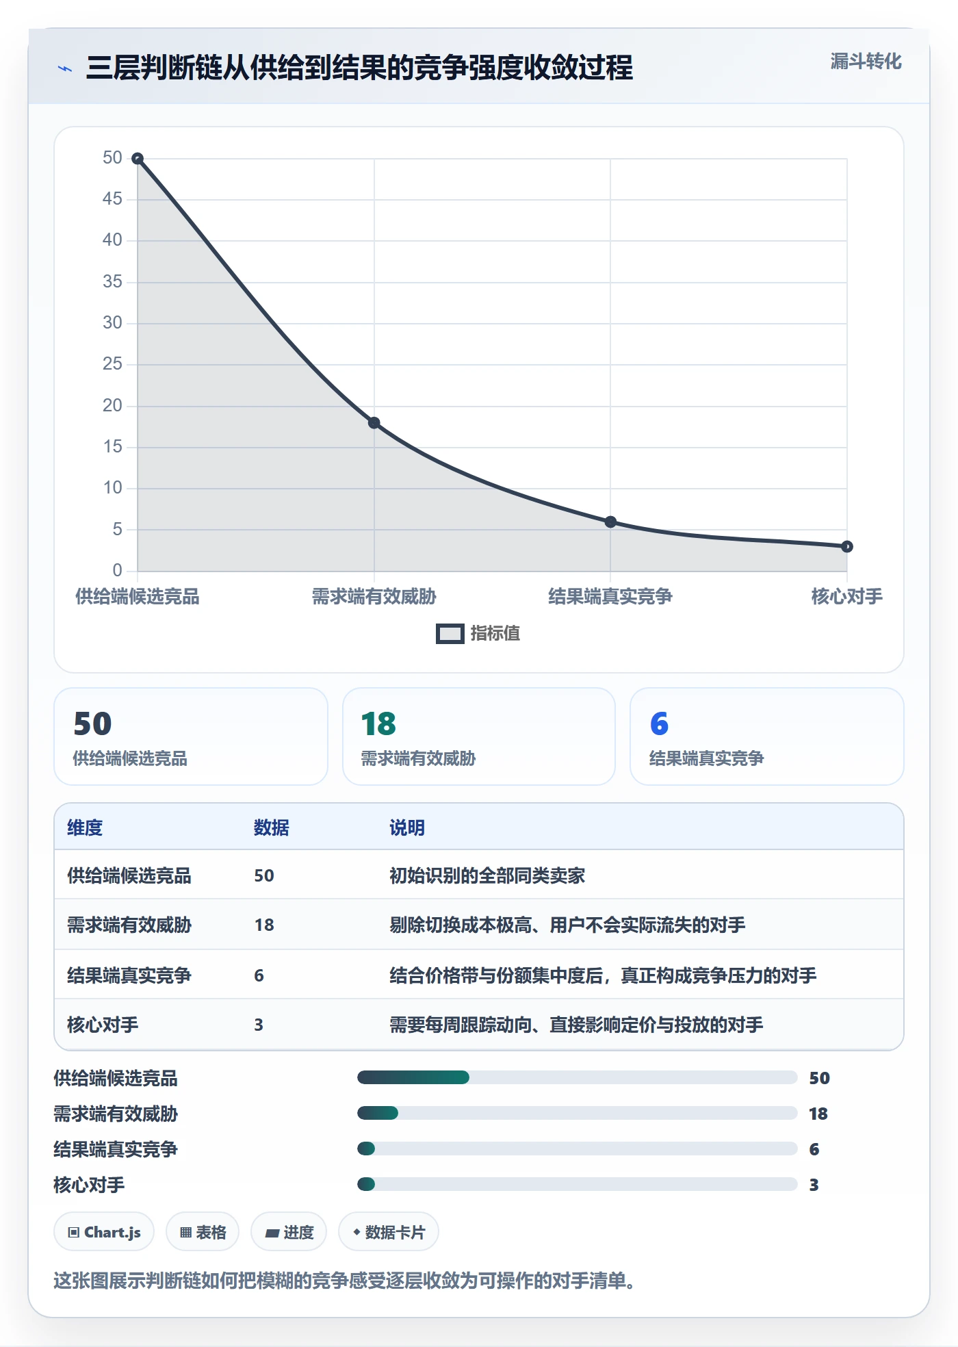Click the 需求端有效威胁 progress bar
958x1347 pixels.
[x=577, y=1114]
